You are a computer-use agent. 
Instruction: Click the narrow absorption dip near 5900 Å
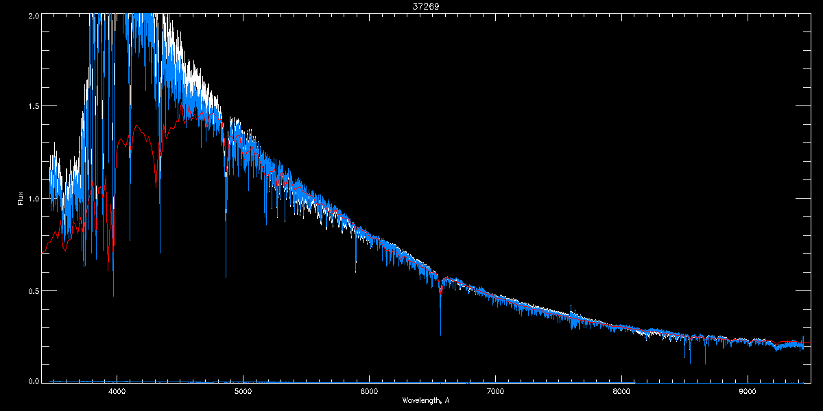(x=355, y=271)
